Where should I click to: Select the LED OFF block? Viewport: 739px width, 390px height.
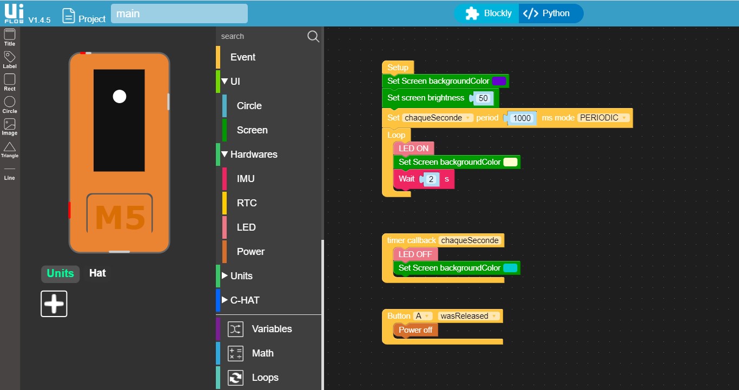point(415,254)
